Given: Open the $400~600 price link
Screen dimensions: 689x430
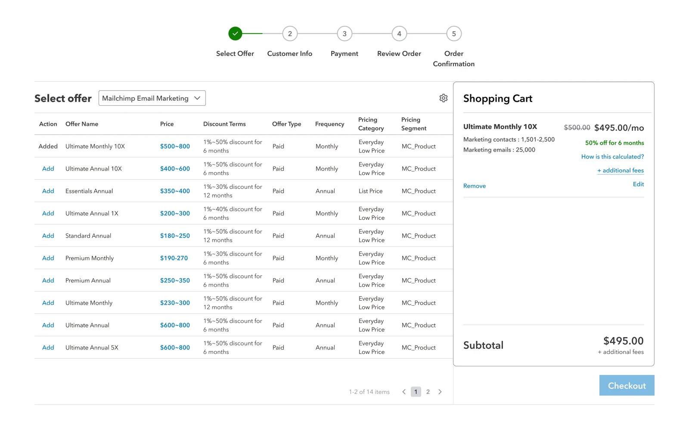Looking at the screenshot, I should coord(175,169).
